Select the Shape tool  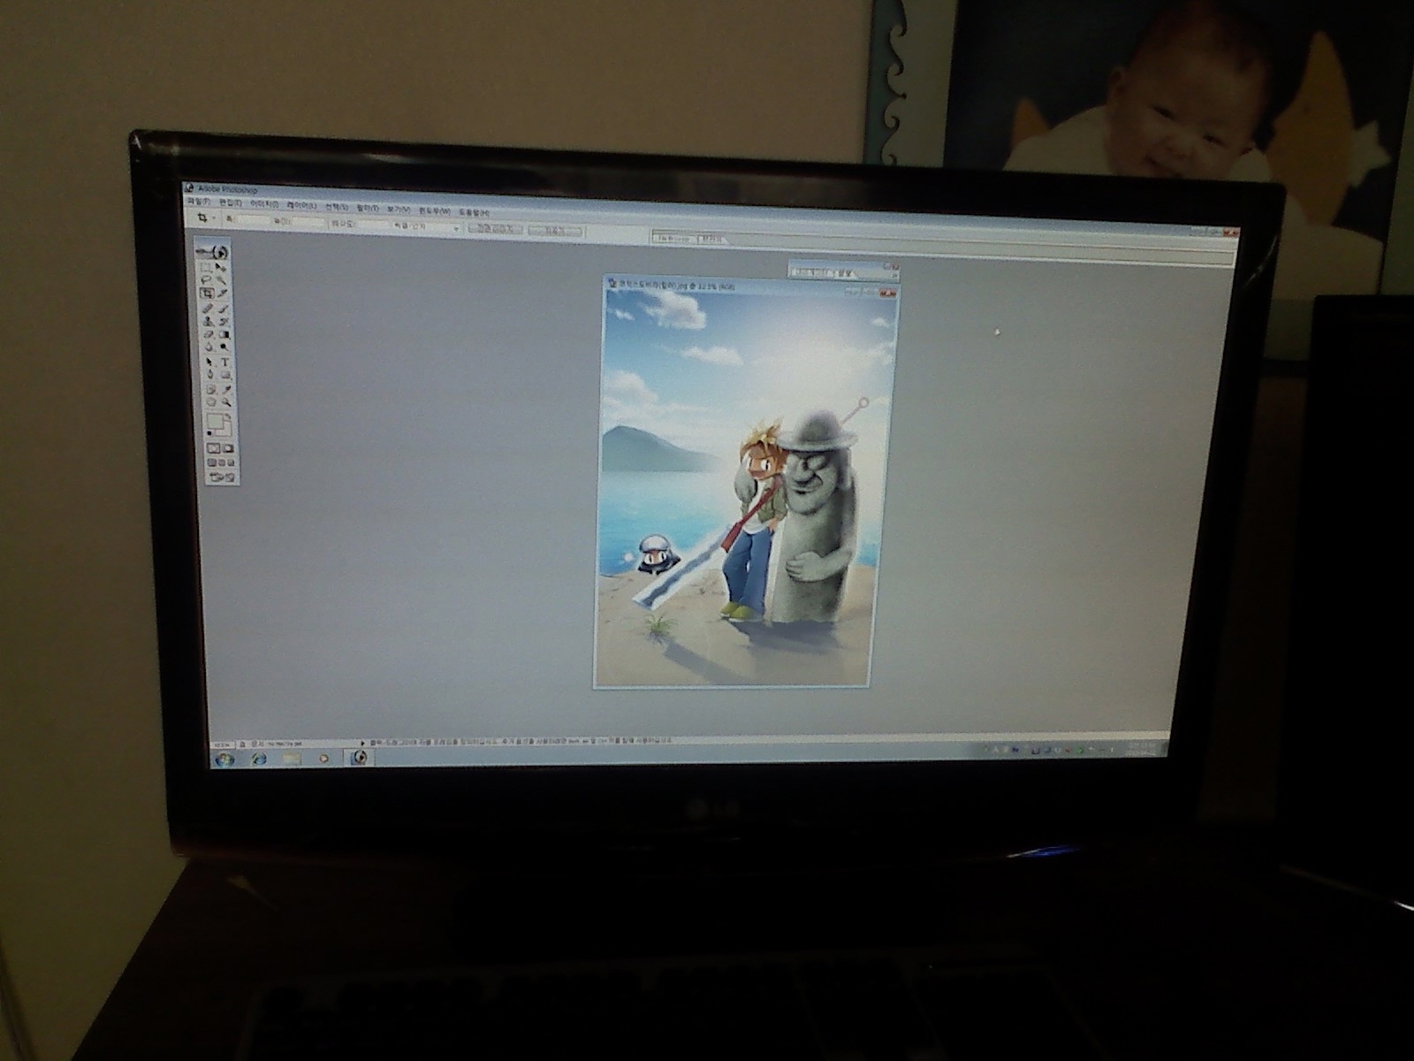tap(225, 374)
